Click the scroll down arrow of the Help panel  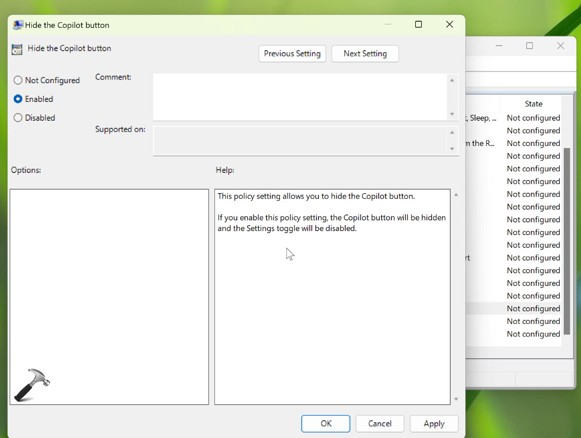click(456, 399)
